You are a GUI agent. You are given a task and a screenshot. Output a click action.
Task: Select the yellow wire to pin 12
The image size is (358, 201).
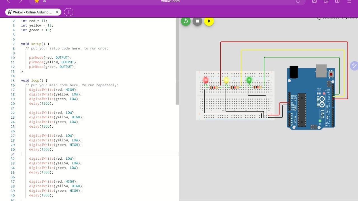tap(293, 50)
